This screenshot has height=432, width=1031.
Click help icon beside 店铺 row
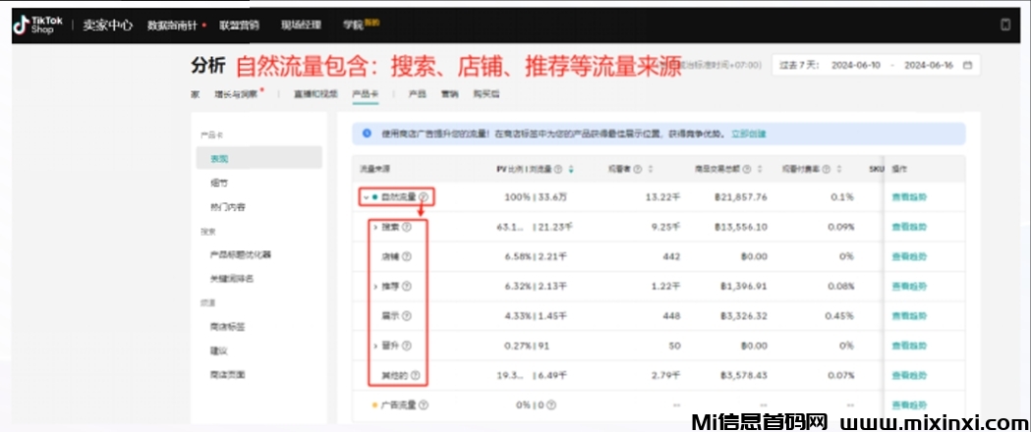[406, 256]
